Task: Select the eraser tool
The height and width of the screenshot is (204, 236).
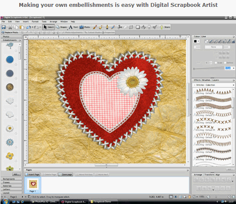Action: (125, 27)
